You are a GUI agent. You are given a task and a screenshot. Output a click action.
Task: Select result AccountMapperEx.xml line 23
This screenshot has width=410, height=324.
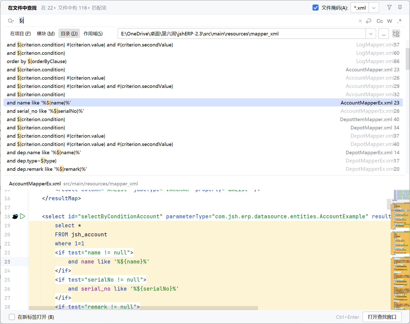[203, 103]
